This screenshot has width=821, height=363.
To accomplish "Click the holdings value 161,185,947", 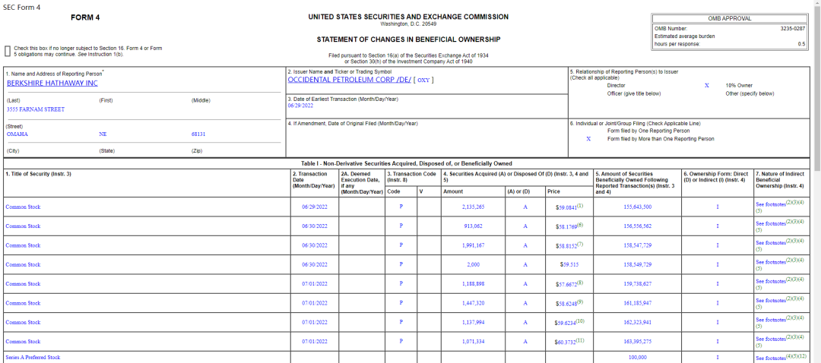I will pos(638,303).
